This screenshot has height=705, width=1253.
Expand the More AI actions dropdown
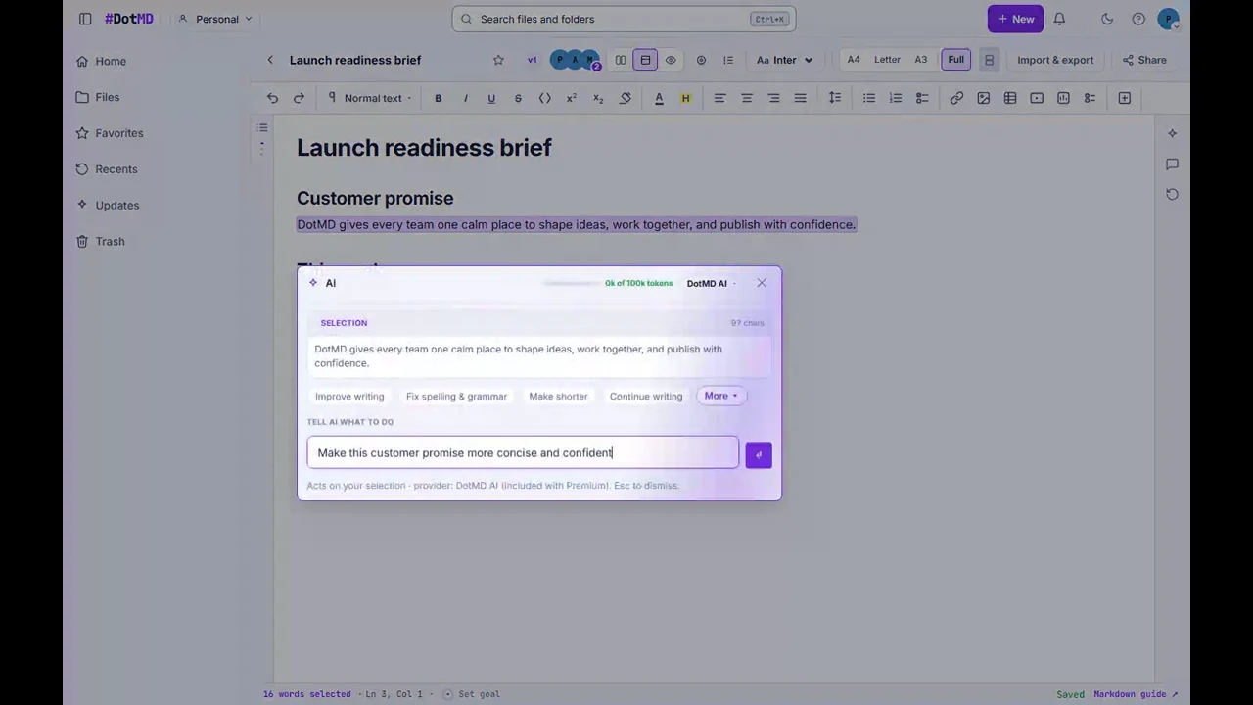(720, 396)
